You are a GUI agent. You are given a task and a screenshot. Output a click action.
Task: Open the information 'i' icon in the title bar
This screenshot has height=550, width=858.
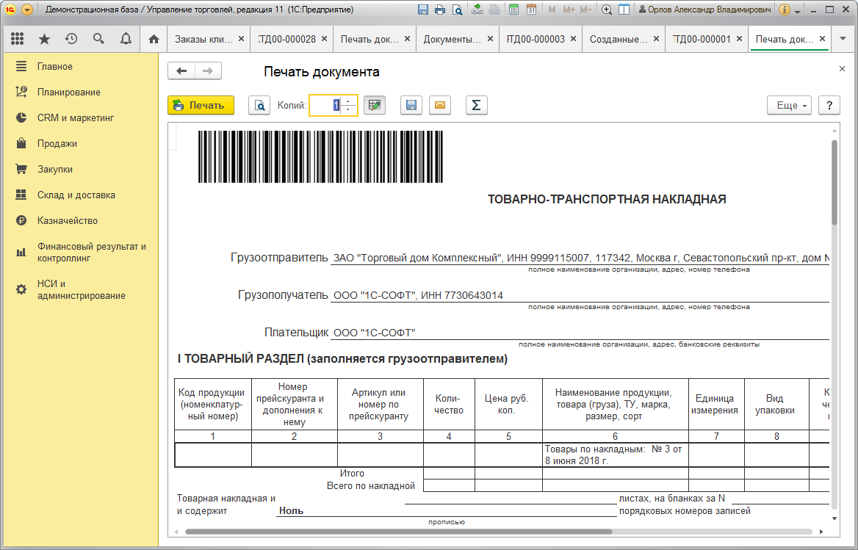click(784, 10)
